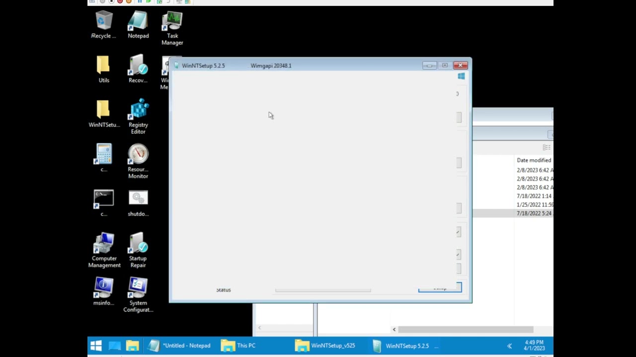Open the Computer Management shortcut
Image resolution: width=636 pixels, height=357 pixels.
[x=104, y=250]
